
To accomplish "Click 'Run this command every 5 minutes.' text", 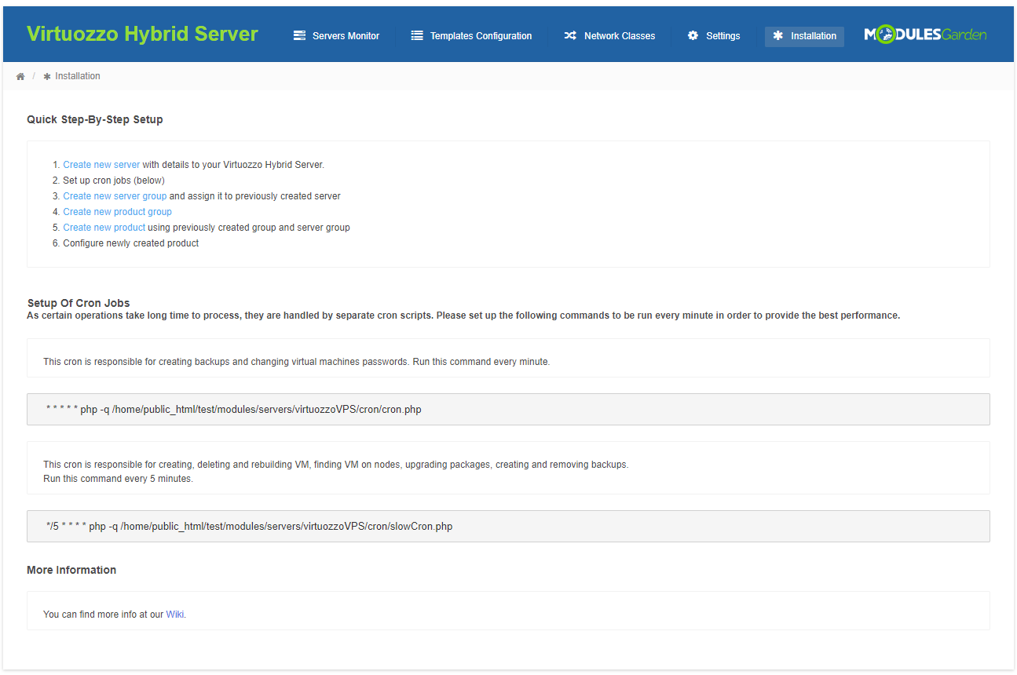I will [x=118, y=479].
